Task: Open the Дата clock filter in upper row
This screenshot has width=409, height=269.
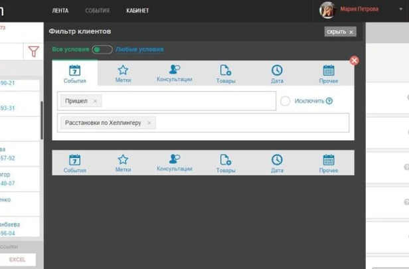Action: (277, 73)
